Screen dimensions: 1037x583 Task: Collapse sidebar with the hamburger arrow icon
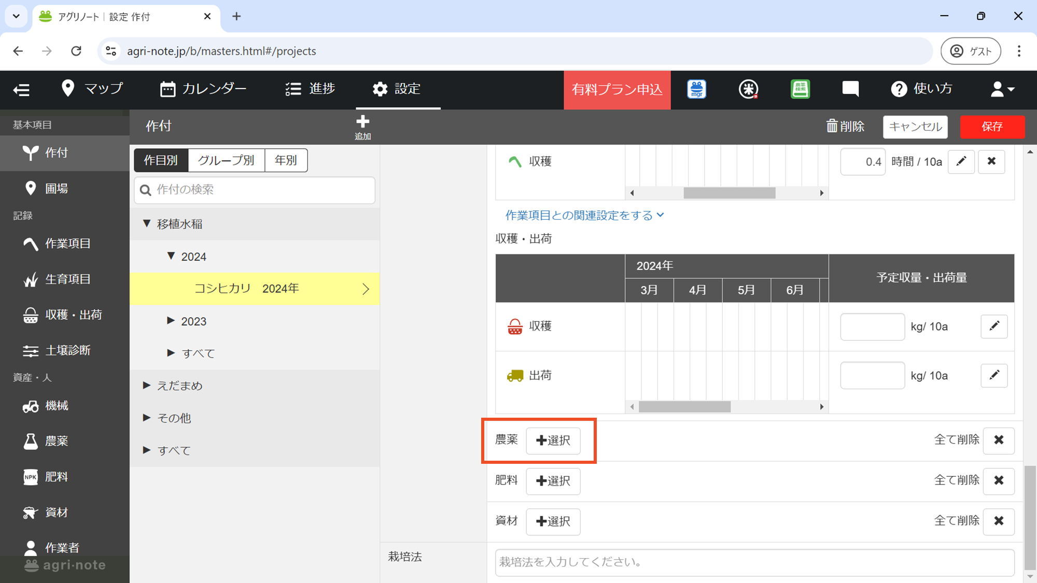tap(21, 90)
